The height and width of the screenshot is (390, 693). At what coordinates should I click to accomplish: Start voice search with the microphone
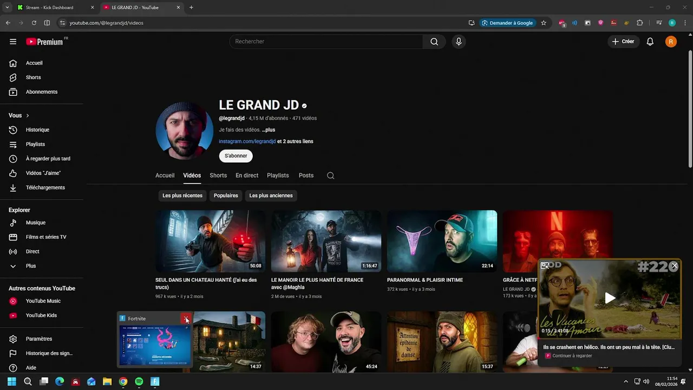459,42
